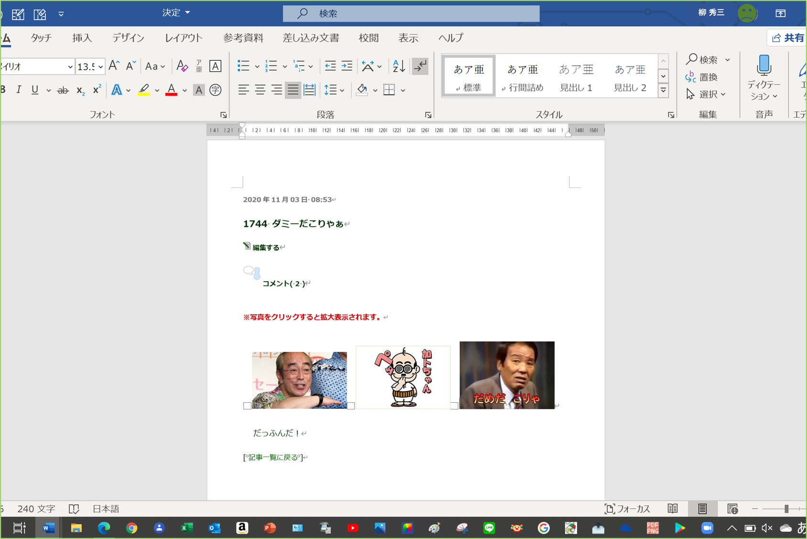Sort text with the A-Z sort icon
Screen dimensions: 807x539
(399, 66)
